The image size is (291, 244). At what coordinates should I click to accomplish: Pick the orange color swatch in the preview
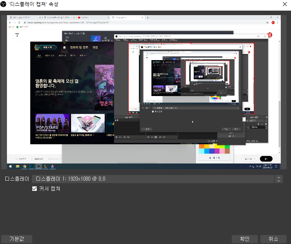[x=202, y=146]
